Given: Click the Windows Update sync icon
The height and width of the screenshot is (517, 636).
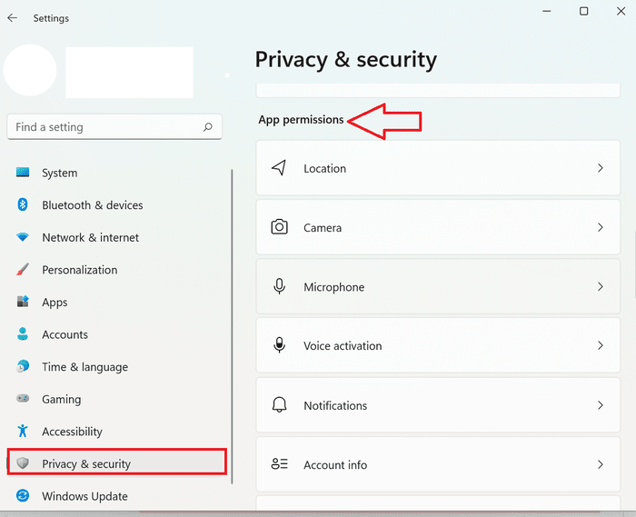Looking at the screenshot, I should coord(23,495).
